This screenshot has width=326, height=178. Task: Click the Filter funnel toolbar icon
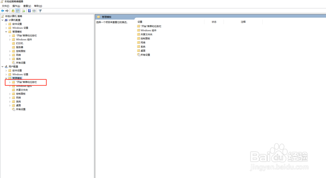[x=40, y=11]
